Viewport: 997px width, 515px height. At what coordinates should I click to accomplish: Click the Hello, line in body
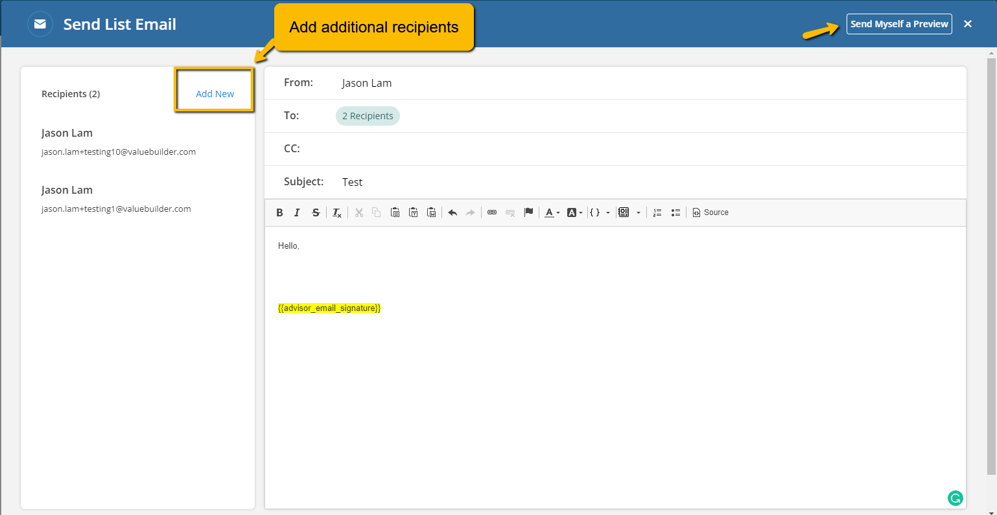tap(288, 246)
